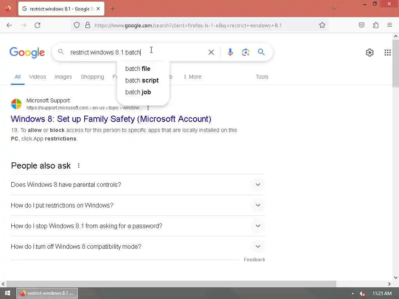Image resolution: width=399 pixels, height=299 pixels.
Task: Click the address bar URL field
Action: (x=188, y=25)
